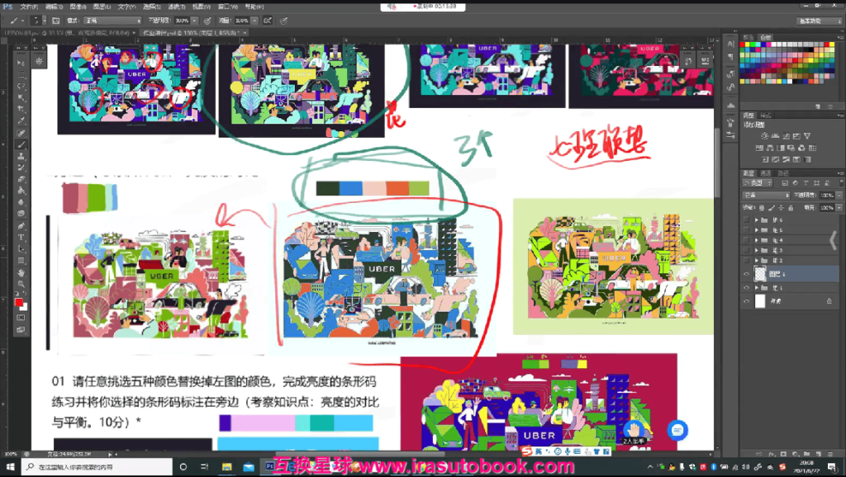Click the Curves adjustment icon
846x477 pixels.
point(787,136)
